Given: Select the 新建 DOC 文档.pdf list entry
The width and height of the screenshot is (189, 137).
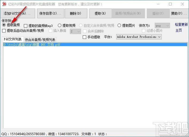Looking at the screenshot, I should [95, 45].
